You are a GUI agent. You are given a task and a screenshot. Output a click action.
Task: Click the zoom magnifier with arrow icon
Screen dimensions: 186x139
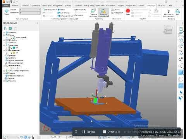click(x=181, y=46)
